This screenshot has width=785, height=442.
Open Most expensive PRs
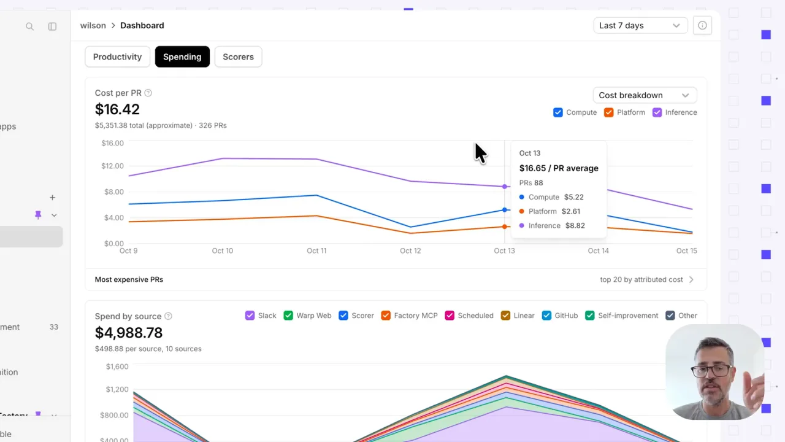point(129,279)
